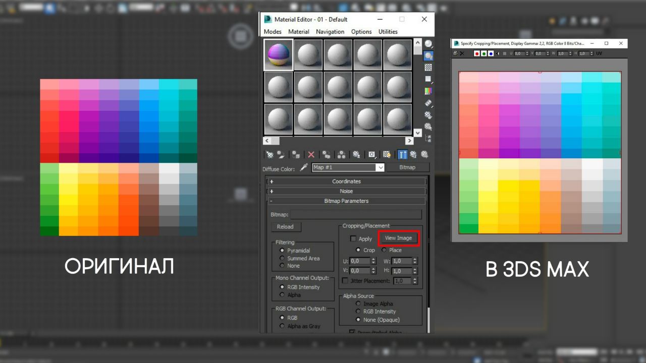Viewport: 646px width, 363px height.
Task: Click the U spinner in Cropping window toolbar
Action: [527, 53]
